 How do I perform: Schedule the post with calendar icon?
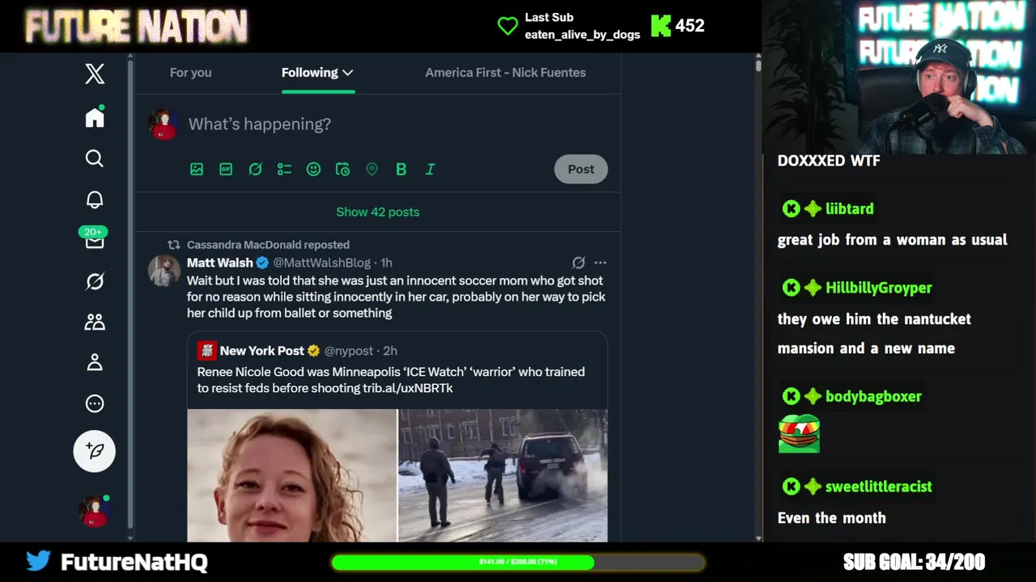tap(342, 169)
